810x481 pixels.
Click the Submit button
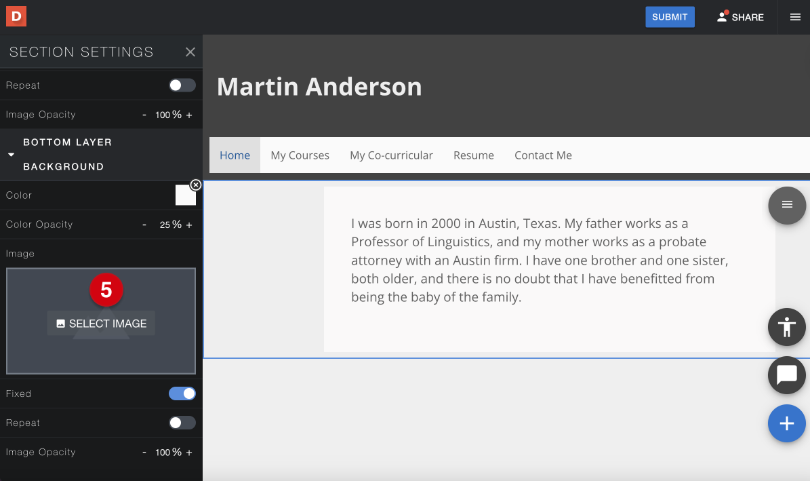click(x=670, y=17)
